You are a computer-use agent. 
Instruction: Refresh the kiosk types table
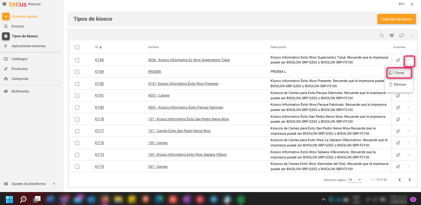tap(402, 35)
